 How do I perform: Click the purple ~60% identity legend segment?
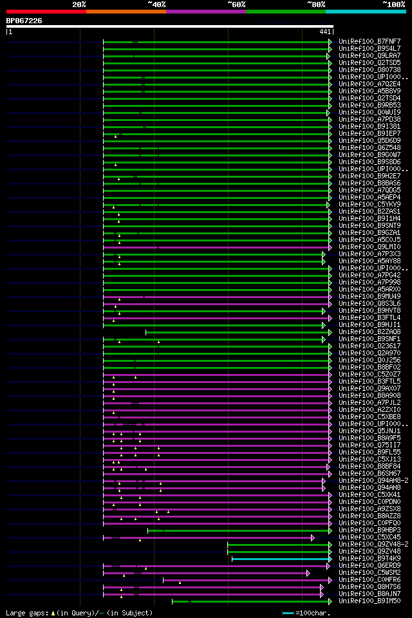[206, 12]
